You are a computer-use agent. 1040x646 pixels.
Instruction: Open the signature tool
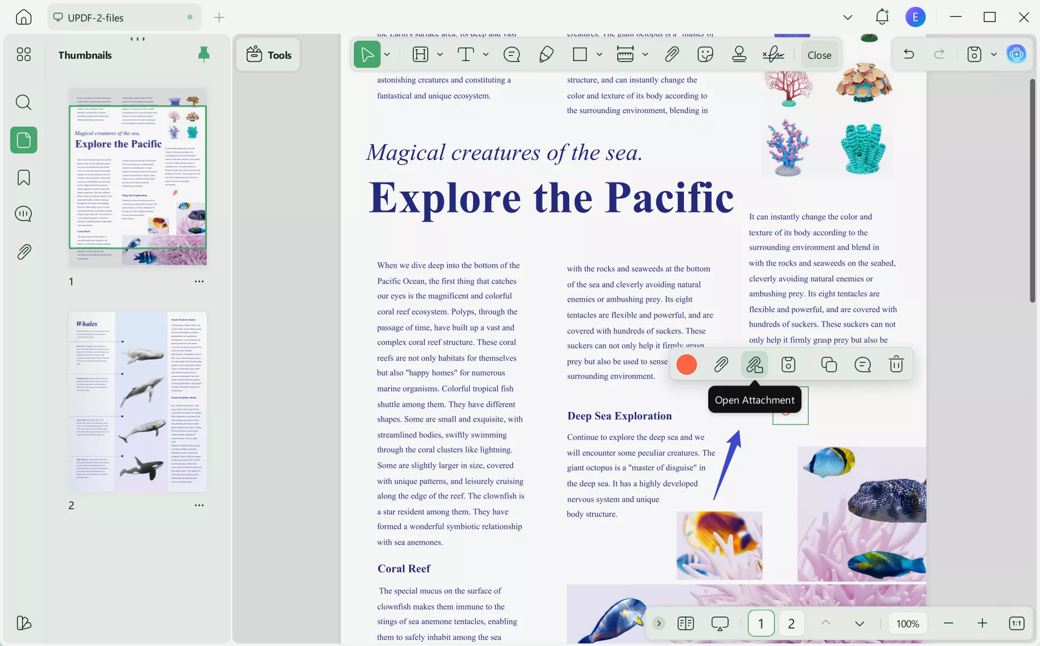pyautogui.click(x=773, y=55)
